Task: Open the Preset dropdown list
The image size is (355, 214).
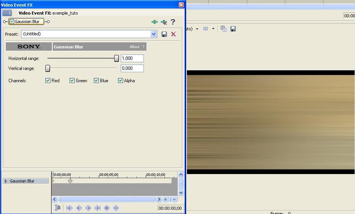Action: pos(154,34)
